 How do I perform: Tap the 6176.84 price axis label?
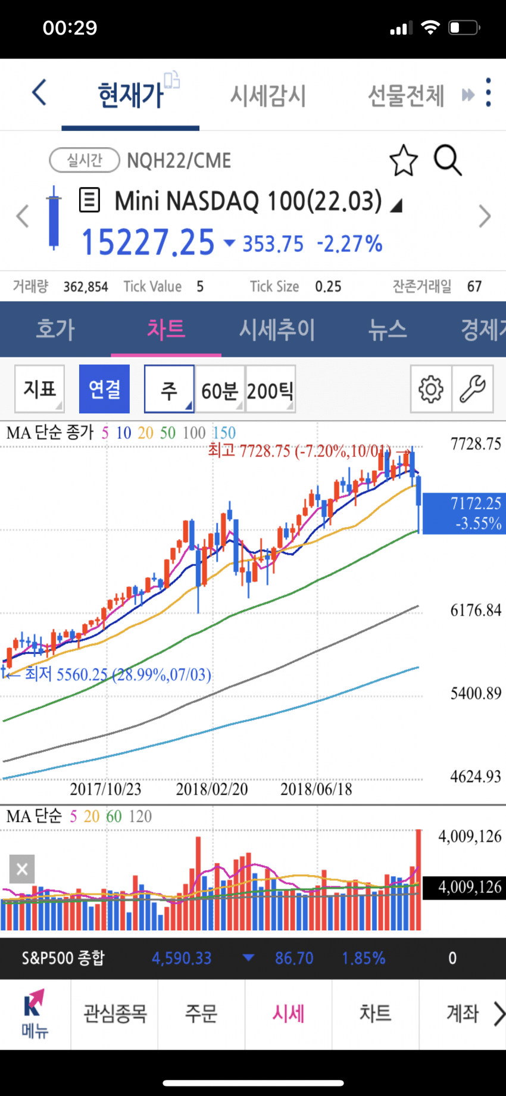coord(476,610)
